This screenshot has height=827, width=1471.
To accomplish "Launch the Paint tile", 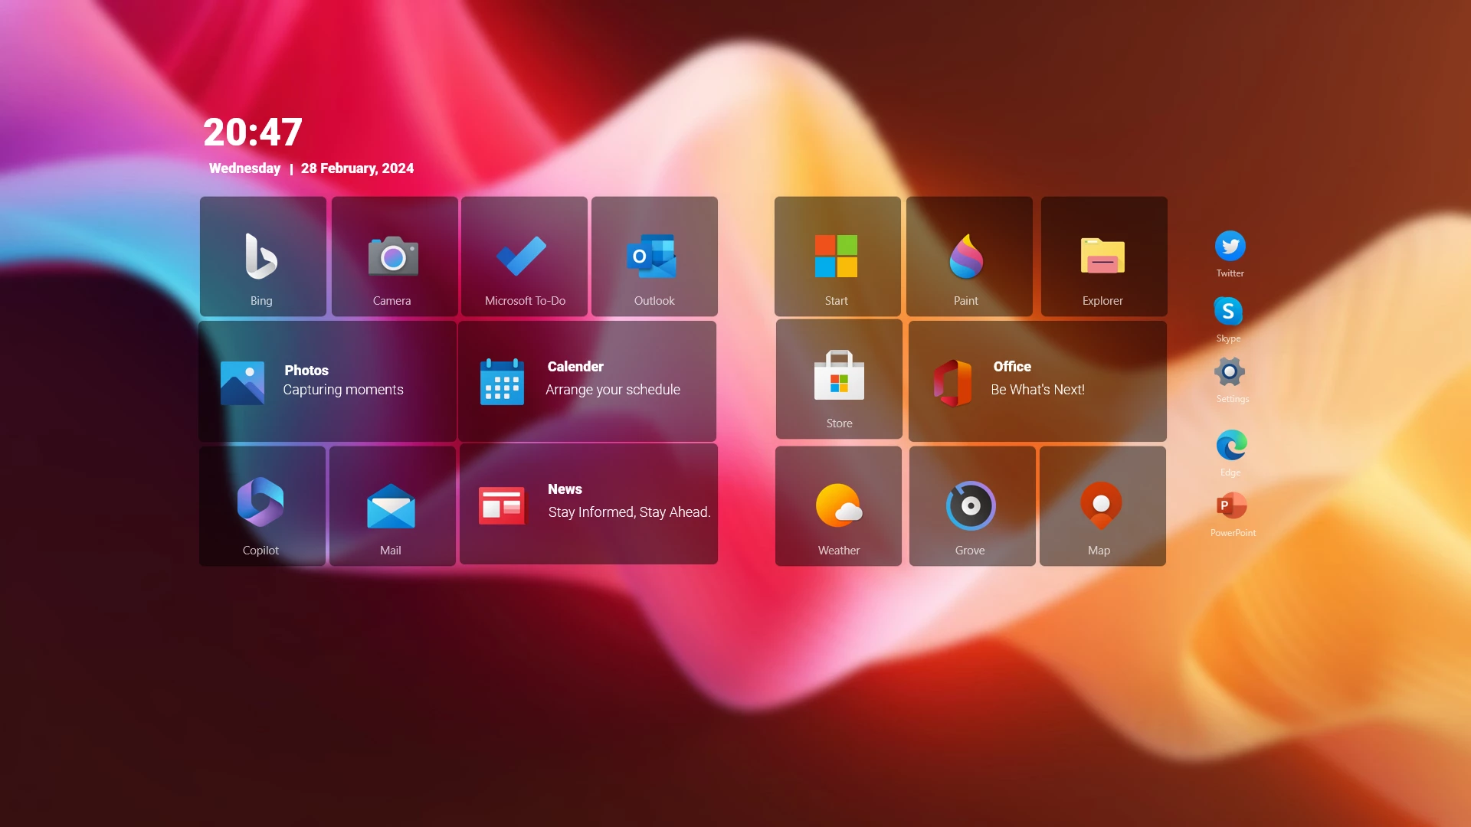I will 969,257.
